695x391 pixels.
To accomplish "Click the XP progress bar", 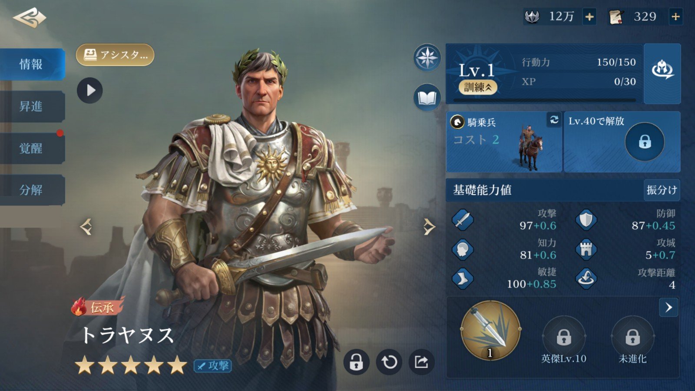I will pyautogui.click(x=544, y=100).
